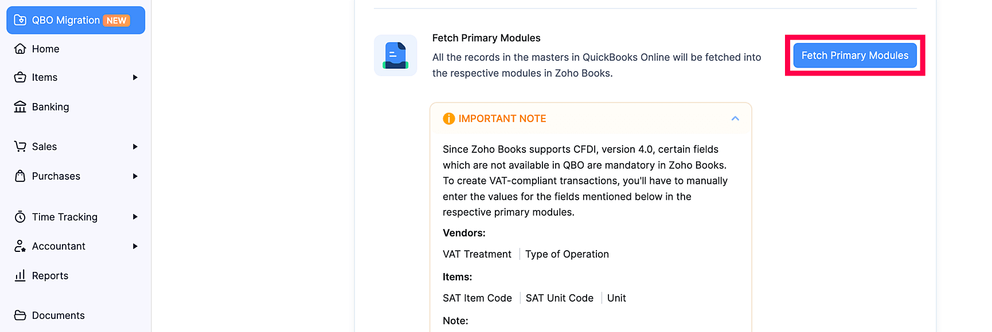Screen dimensions: 992x332
Task: Click the info icon next to Important Note
Action: [448, 118]
